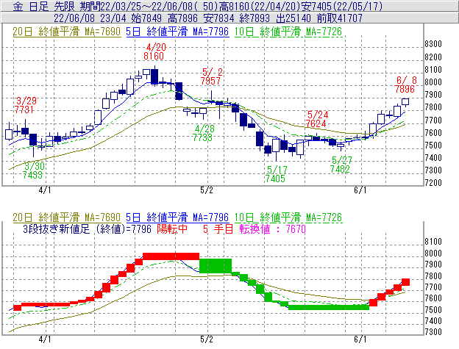Image resolution: width=459 pixels, height=349 pixels.
Task: Select 10日 終値平滑 MA=7726 legend in lower chart
Action: point(288,217)
